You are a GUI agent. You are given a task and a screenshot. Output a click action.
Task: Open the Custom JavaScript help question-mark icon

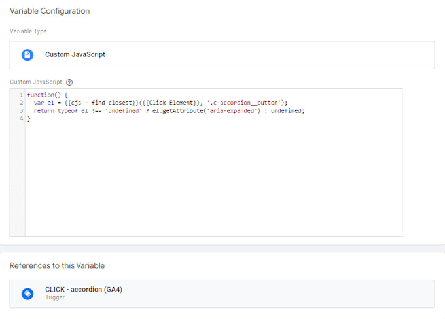pos(69,82)
